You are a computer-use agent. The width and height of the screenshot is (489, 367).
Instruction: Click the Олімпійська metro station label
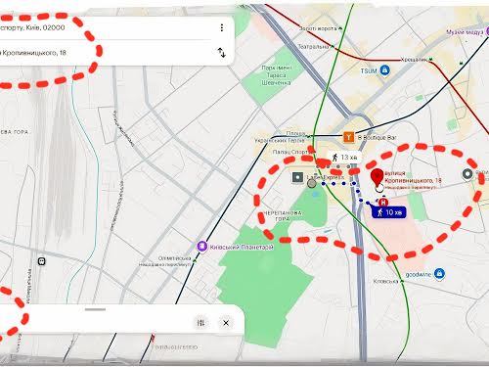(x=174, y=258)
